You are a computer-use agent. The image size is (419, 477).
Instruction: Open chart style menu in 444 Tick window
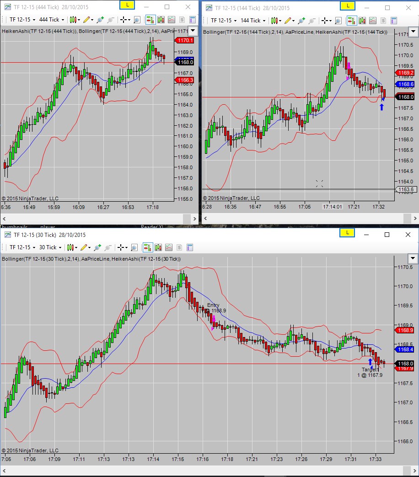click(75, 20)
